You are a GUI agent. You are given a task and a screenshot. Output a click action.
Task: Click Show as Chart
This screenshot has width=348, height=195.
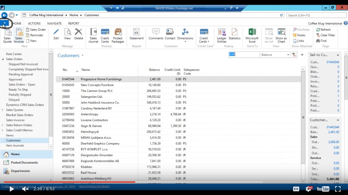point(281,36)
